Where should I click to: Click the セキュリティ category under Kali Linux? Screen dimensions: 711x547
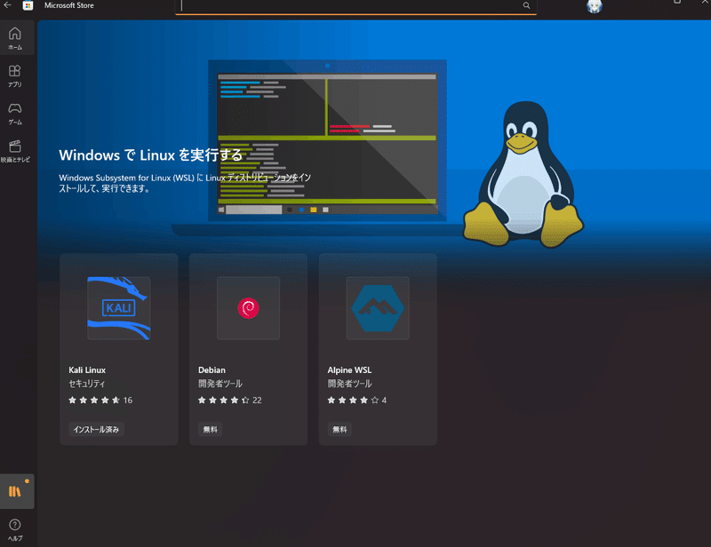point(86,384)
